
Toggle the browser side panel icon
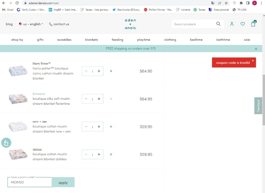(x=248, y=3)
